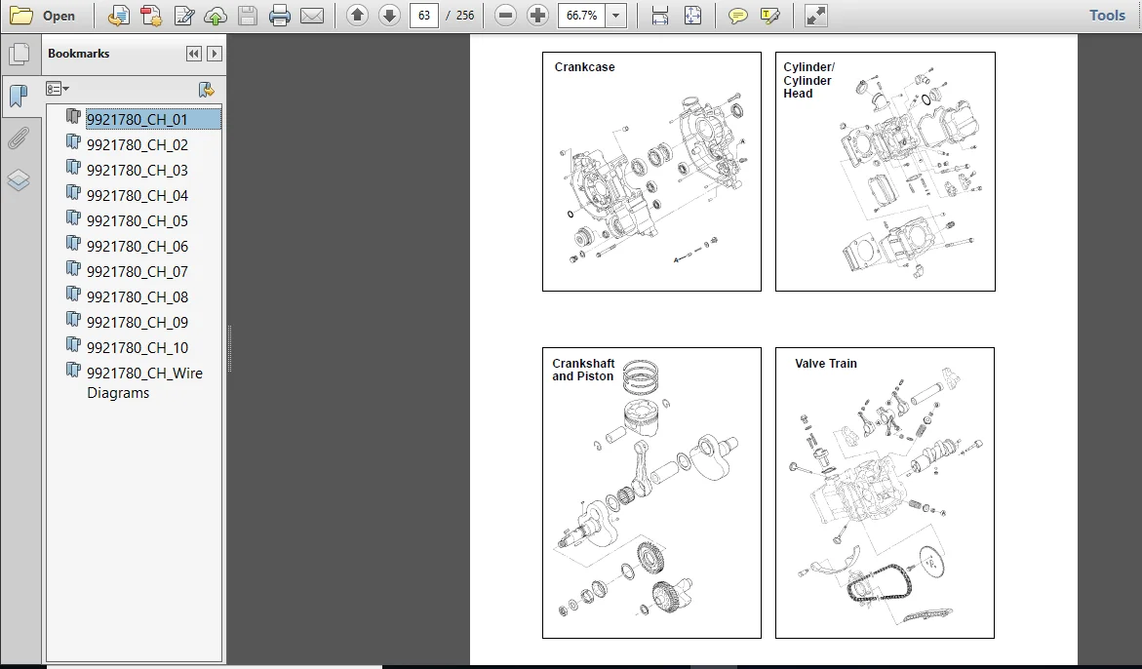Click the zoom percentage field 66.7%
Viewport: 1142px width, 669px height.
(581, 16)
